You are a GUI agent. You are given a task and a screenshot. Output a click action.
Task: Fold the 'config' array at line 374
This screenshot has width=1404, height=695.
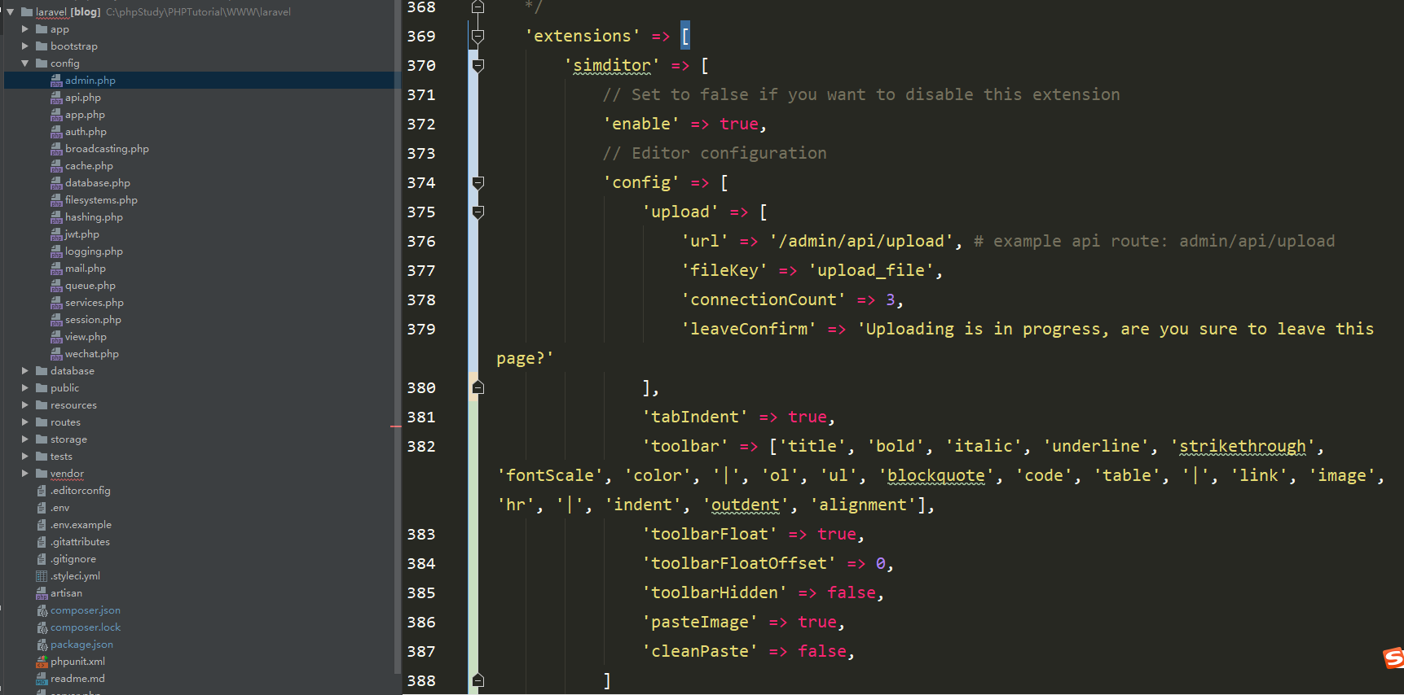(x=478, y=182)
